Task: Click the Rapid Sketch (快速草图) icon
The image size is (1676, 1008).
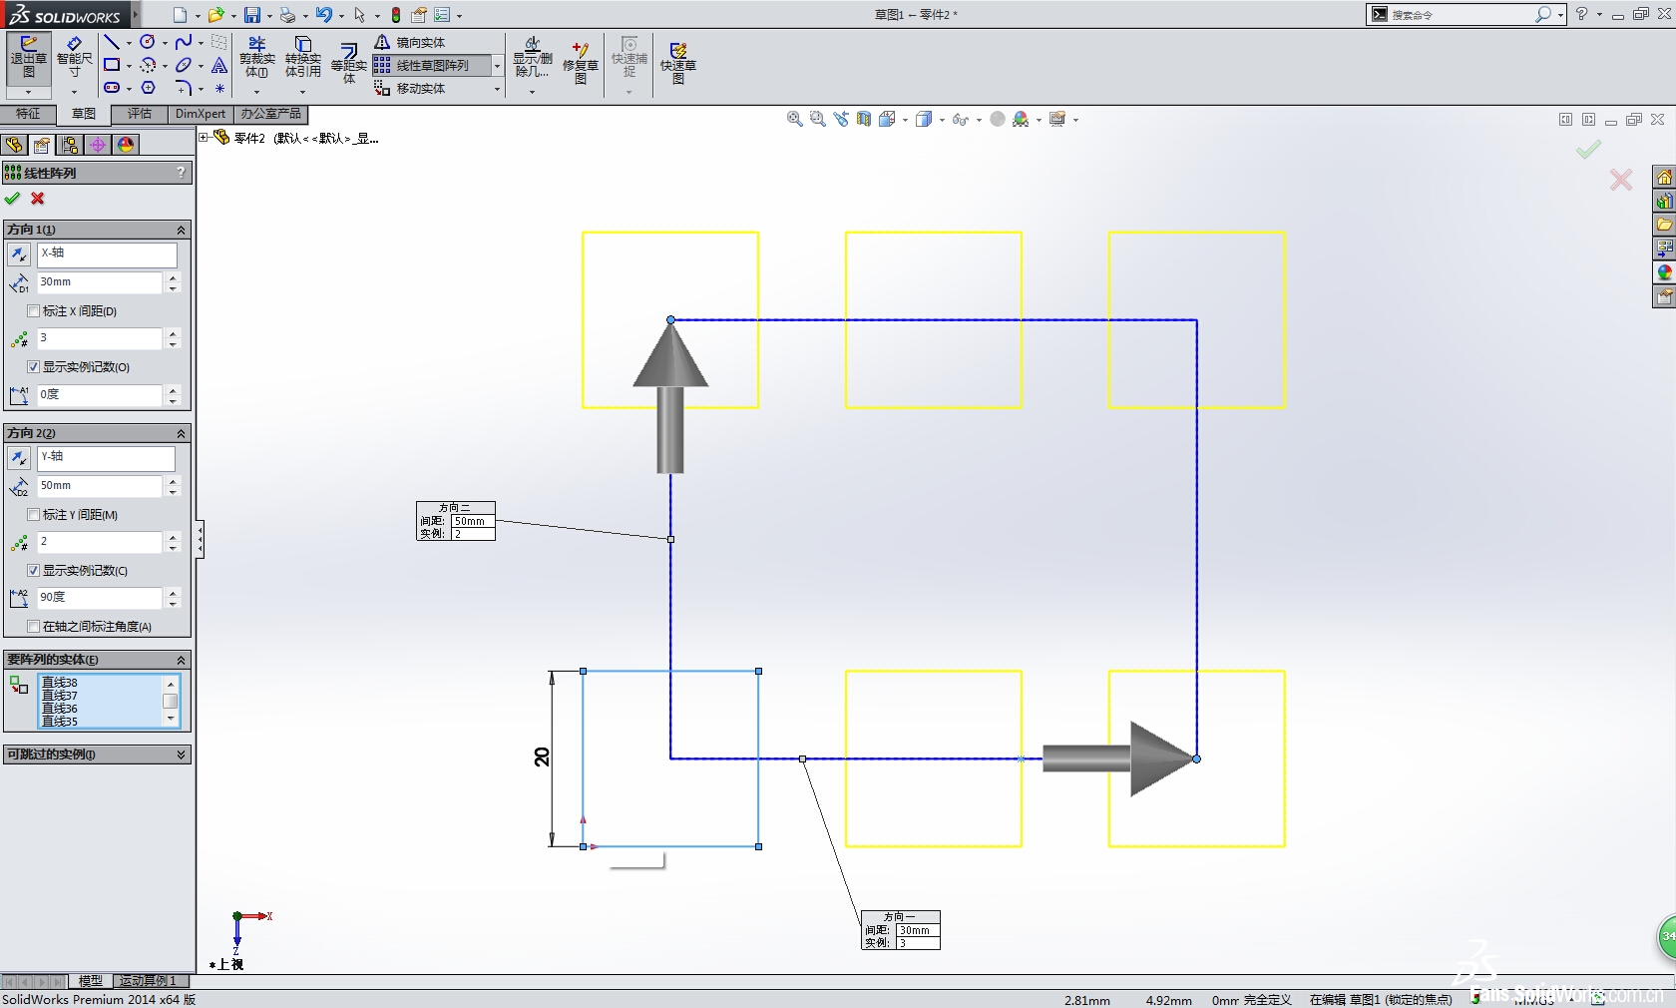Action: coord(677,62)
